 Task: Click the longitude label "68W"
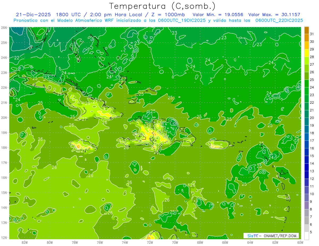(x=200, y=243)
